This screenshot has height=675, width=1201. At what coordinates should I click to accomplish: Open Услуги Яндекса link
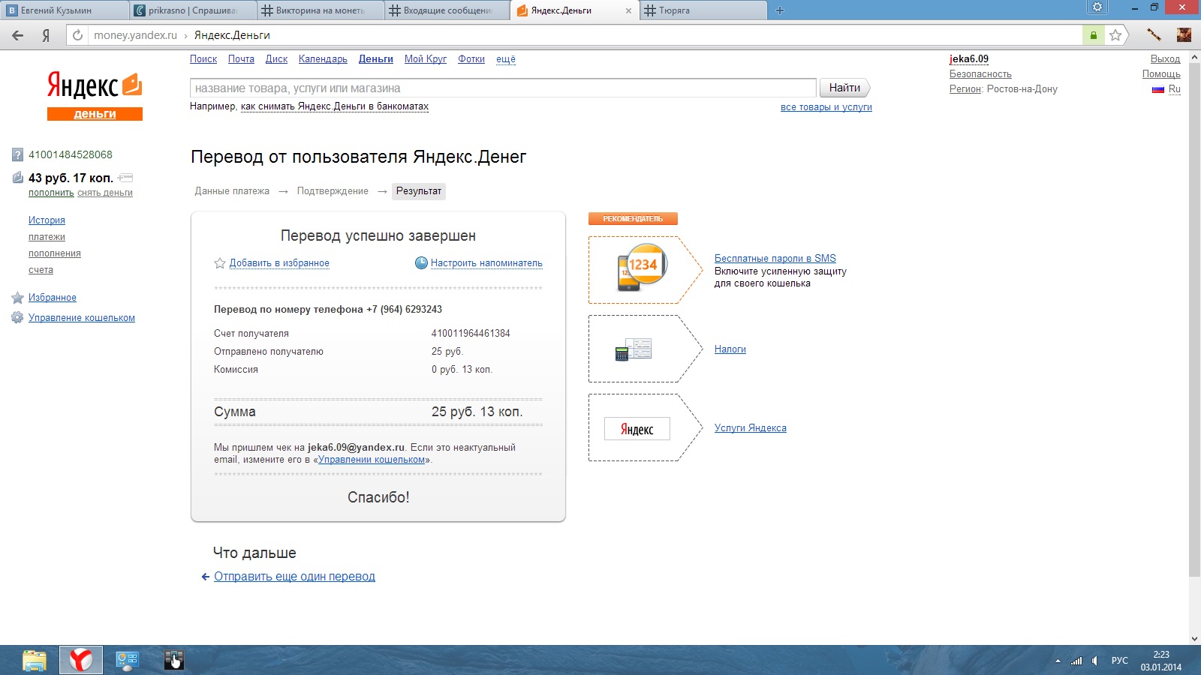751,428
